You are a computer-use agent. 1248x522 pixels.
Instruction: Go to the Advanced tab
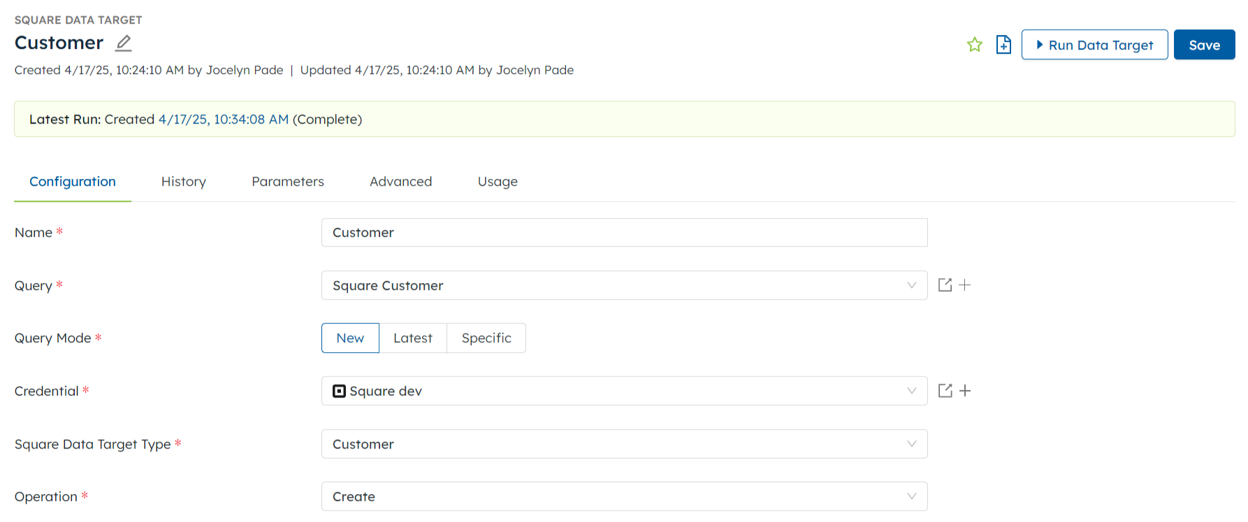coord(400,182)
